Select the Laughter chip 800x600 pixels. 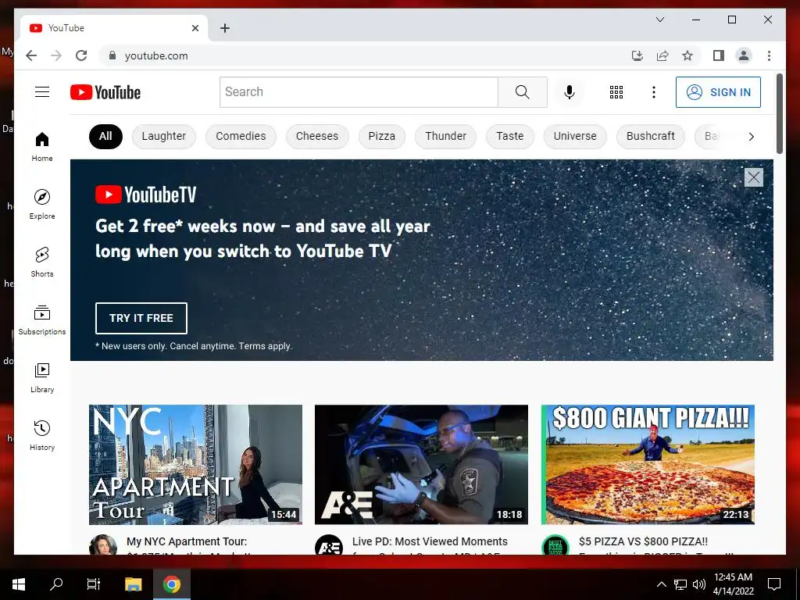click(164, 136)
